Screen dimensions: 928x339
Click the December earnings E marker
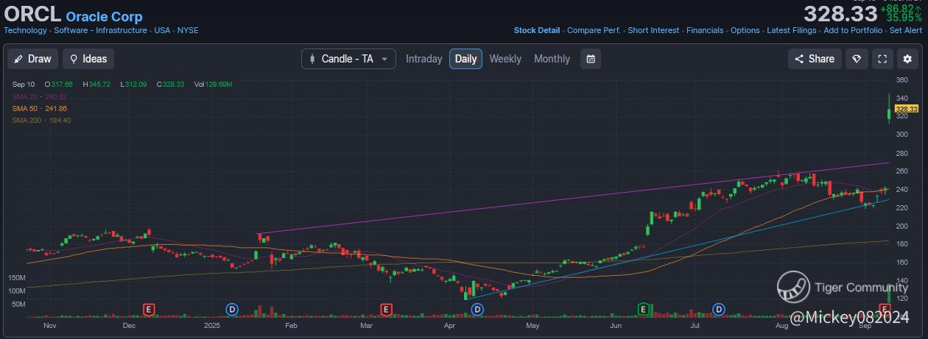(x=149, y=309)
